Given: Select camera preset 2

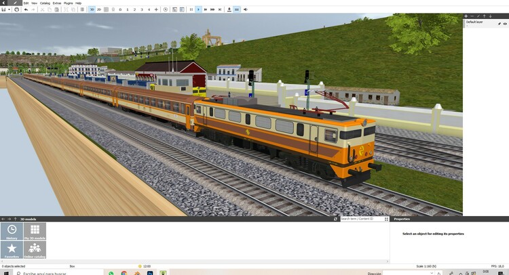Looking at the screenshot, I should 134,9.
